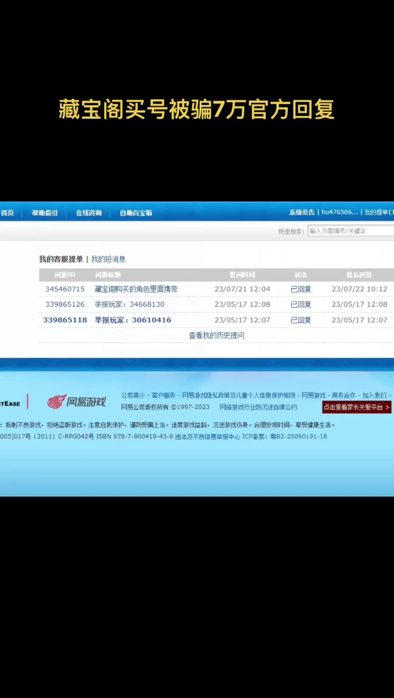Screen dimensions: 394x698
Task: Click the 网易游戏 logo in footer
Action: pos(77,401)
